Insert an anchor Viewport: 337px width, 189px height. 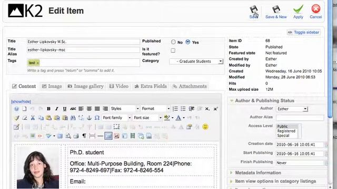point(89,118)
